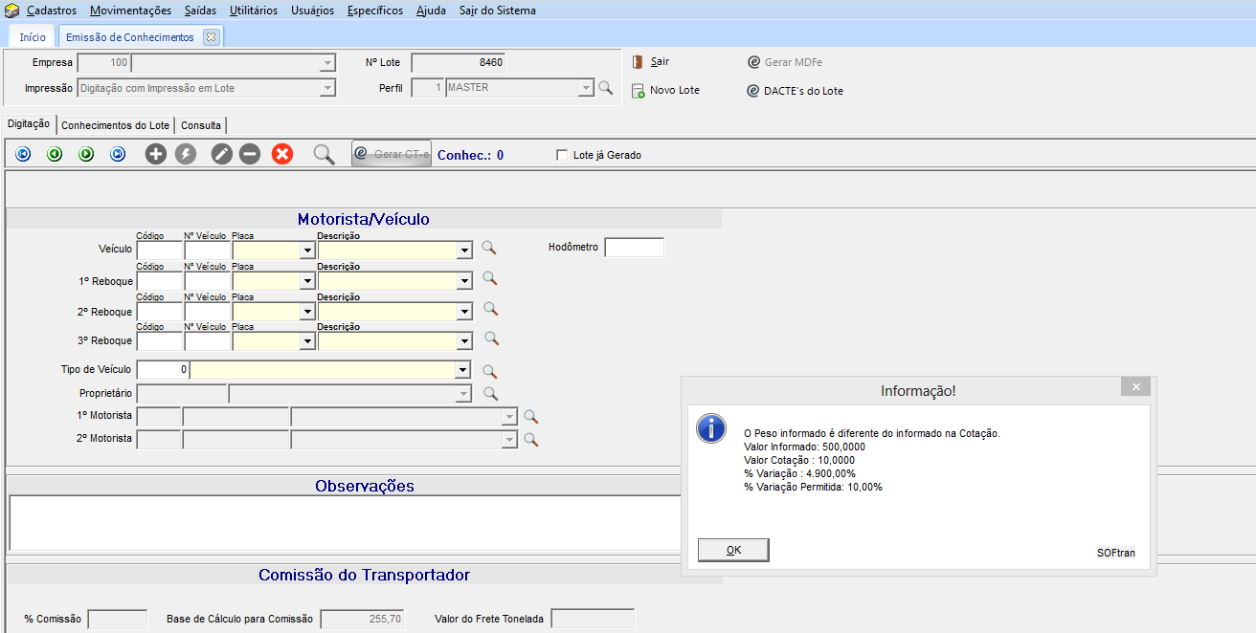This screenshot has width=1256, height=633.
Task: Expand Veículo Descrição dropdown
Action: click(464, 251)
